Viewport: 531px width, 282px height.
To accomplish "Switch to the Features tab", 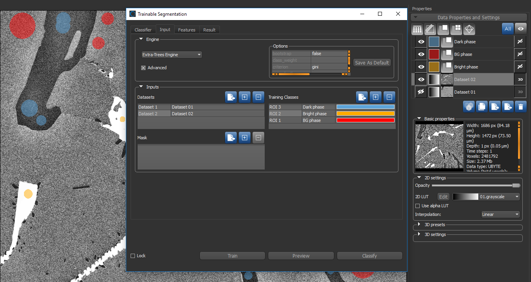I will tap(186, 30).
